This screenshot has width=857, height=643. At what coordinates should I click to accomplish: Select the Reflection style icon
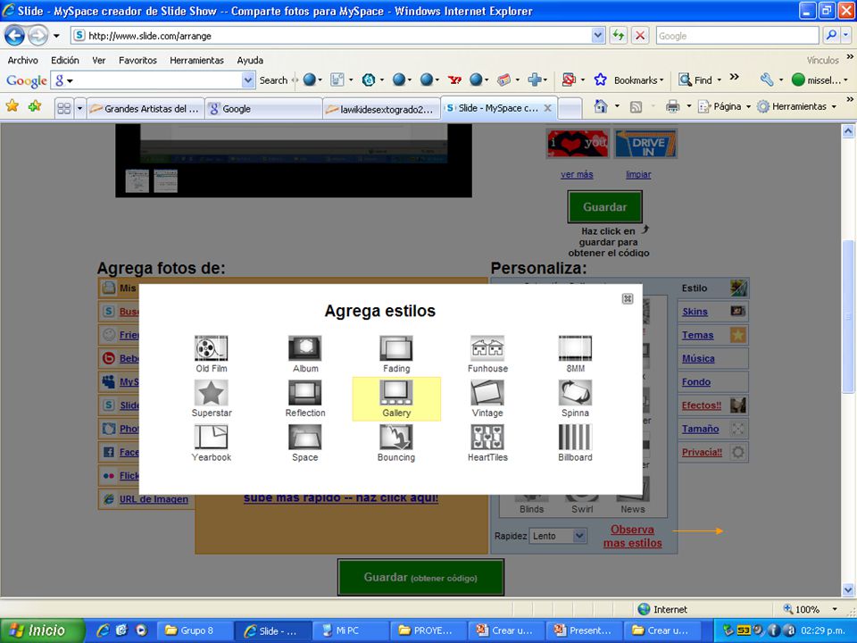point(305,392)
